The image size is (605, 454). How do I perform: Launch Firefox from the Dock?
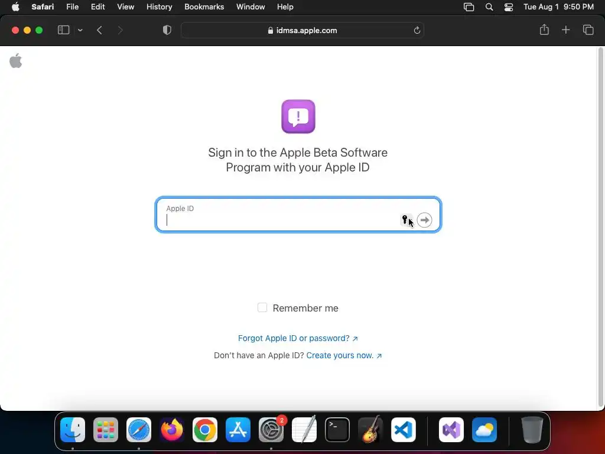coord(172,430)
